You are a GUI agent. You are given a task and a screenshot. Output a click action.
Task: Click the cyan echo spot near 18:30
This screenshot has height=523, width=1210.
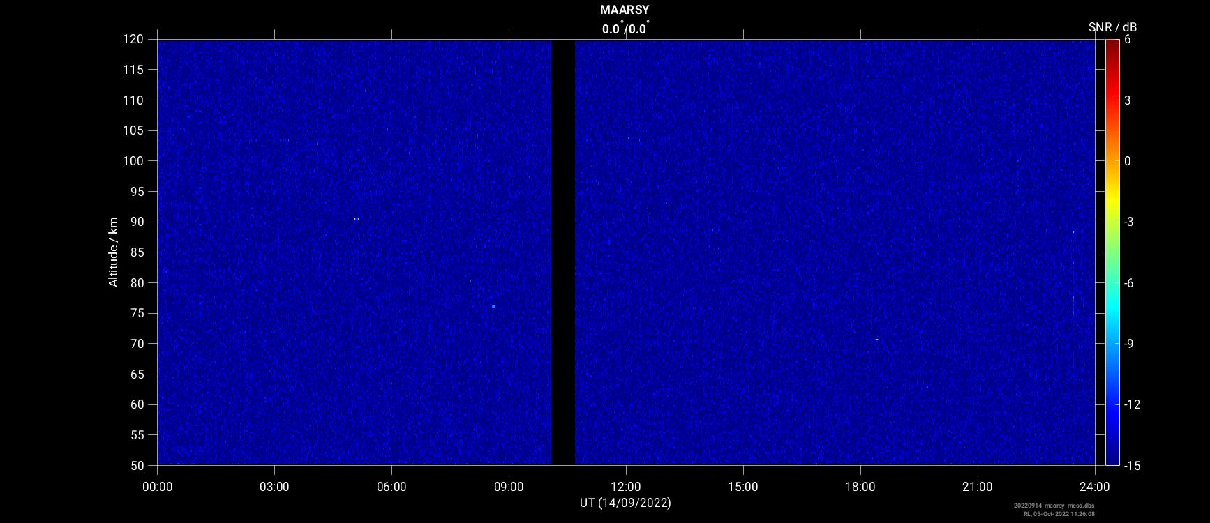pyautogui.click(x=877, y=340)
